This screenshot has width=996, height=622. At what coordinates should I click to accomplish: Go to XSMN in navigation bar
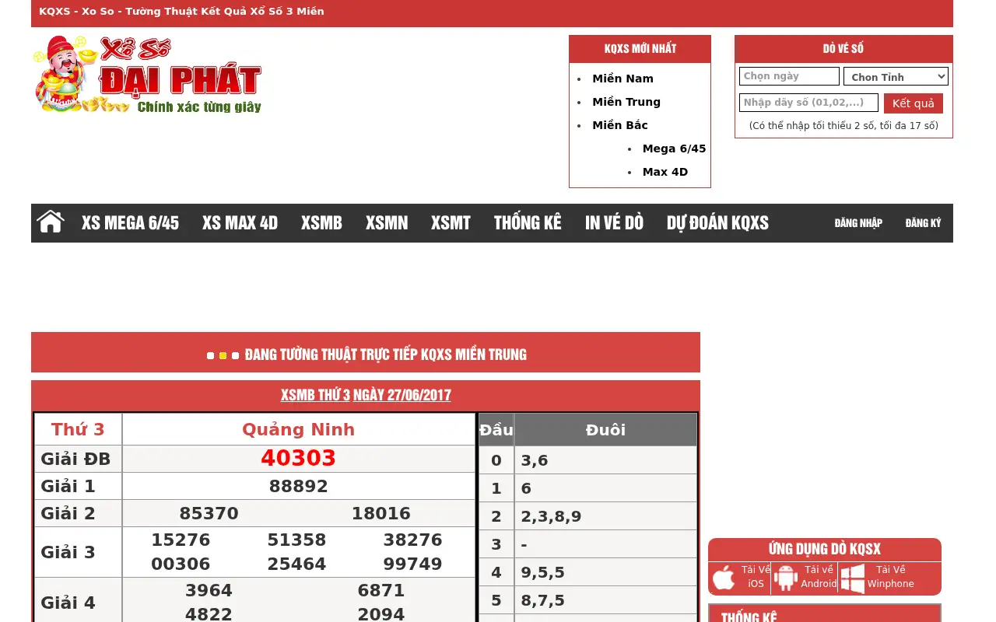387,223
